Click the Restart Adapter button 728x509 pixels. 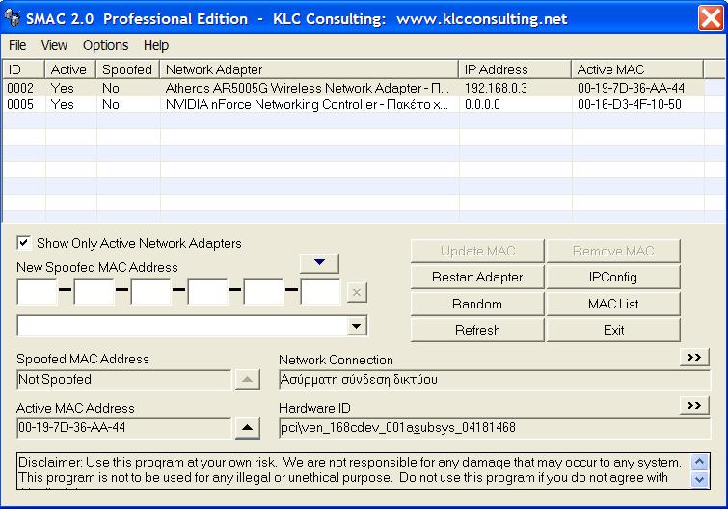coord(477,277)
